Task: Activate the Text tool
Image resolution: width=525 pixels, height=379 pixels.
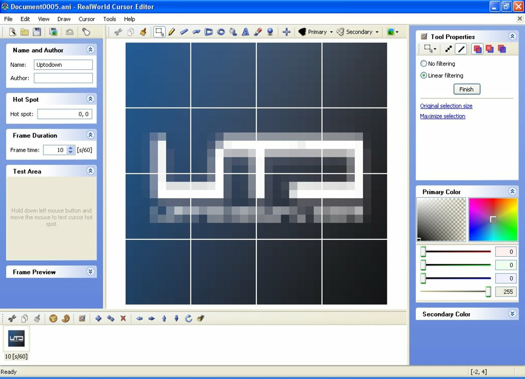Action: pos(245,32)
